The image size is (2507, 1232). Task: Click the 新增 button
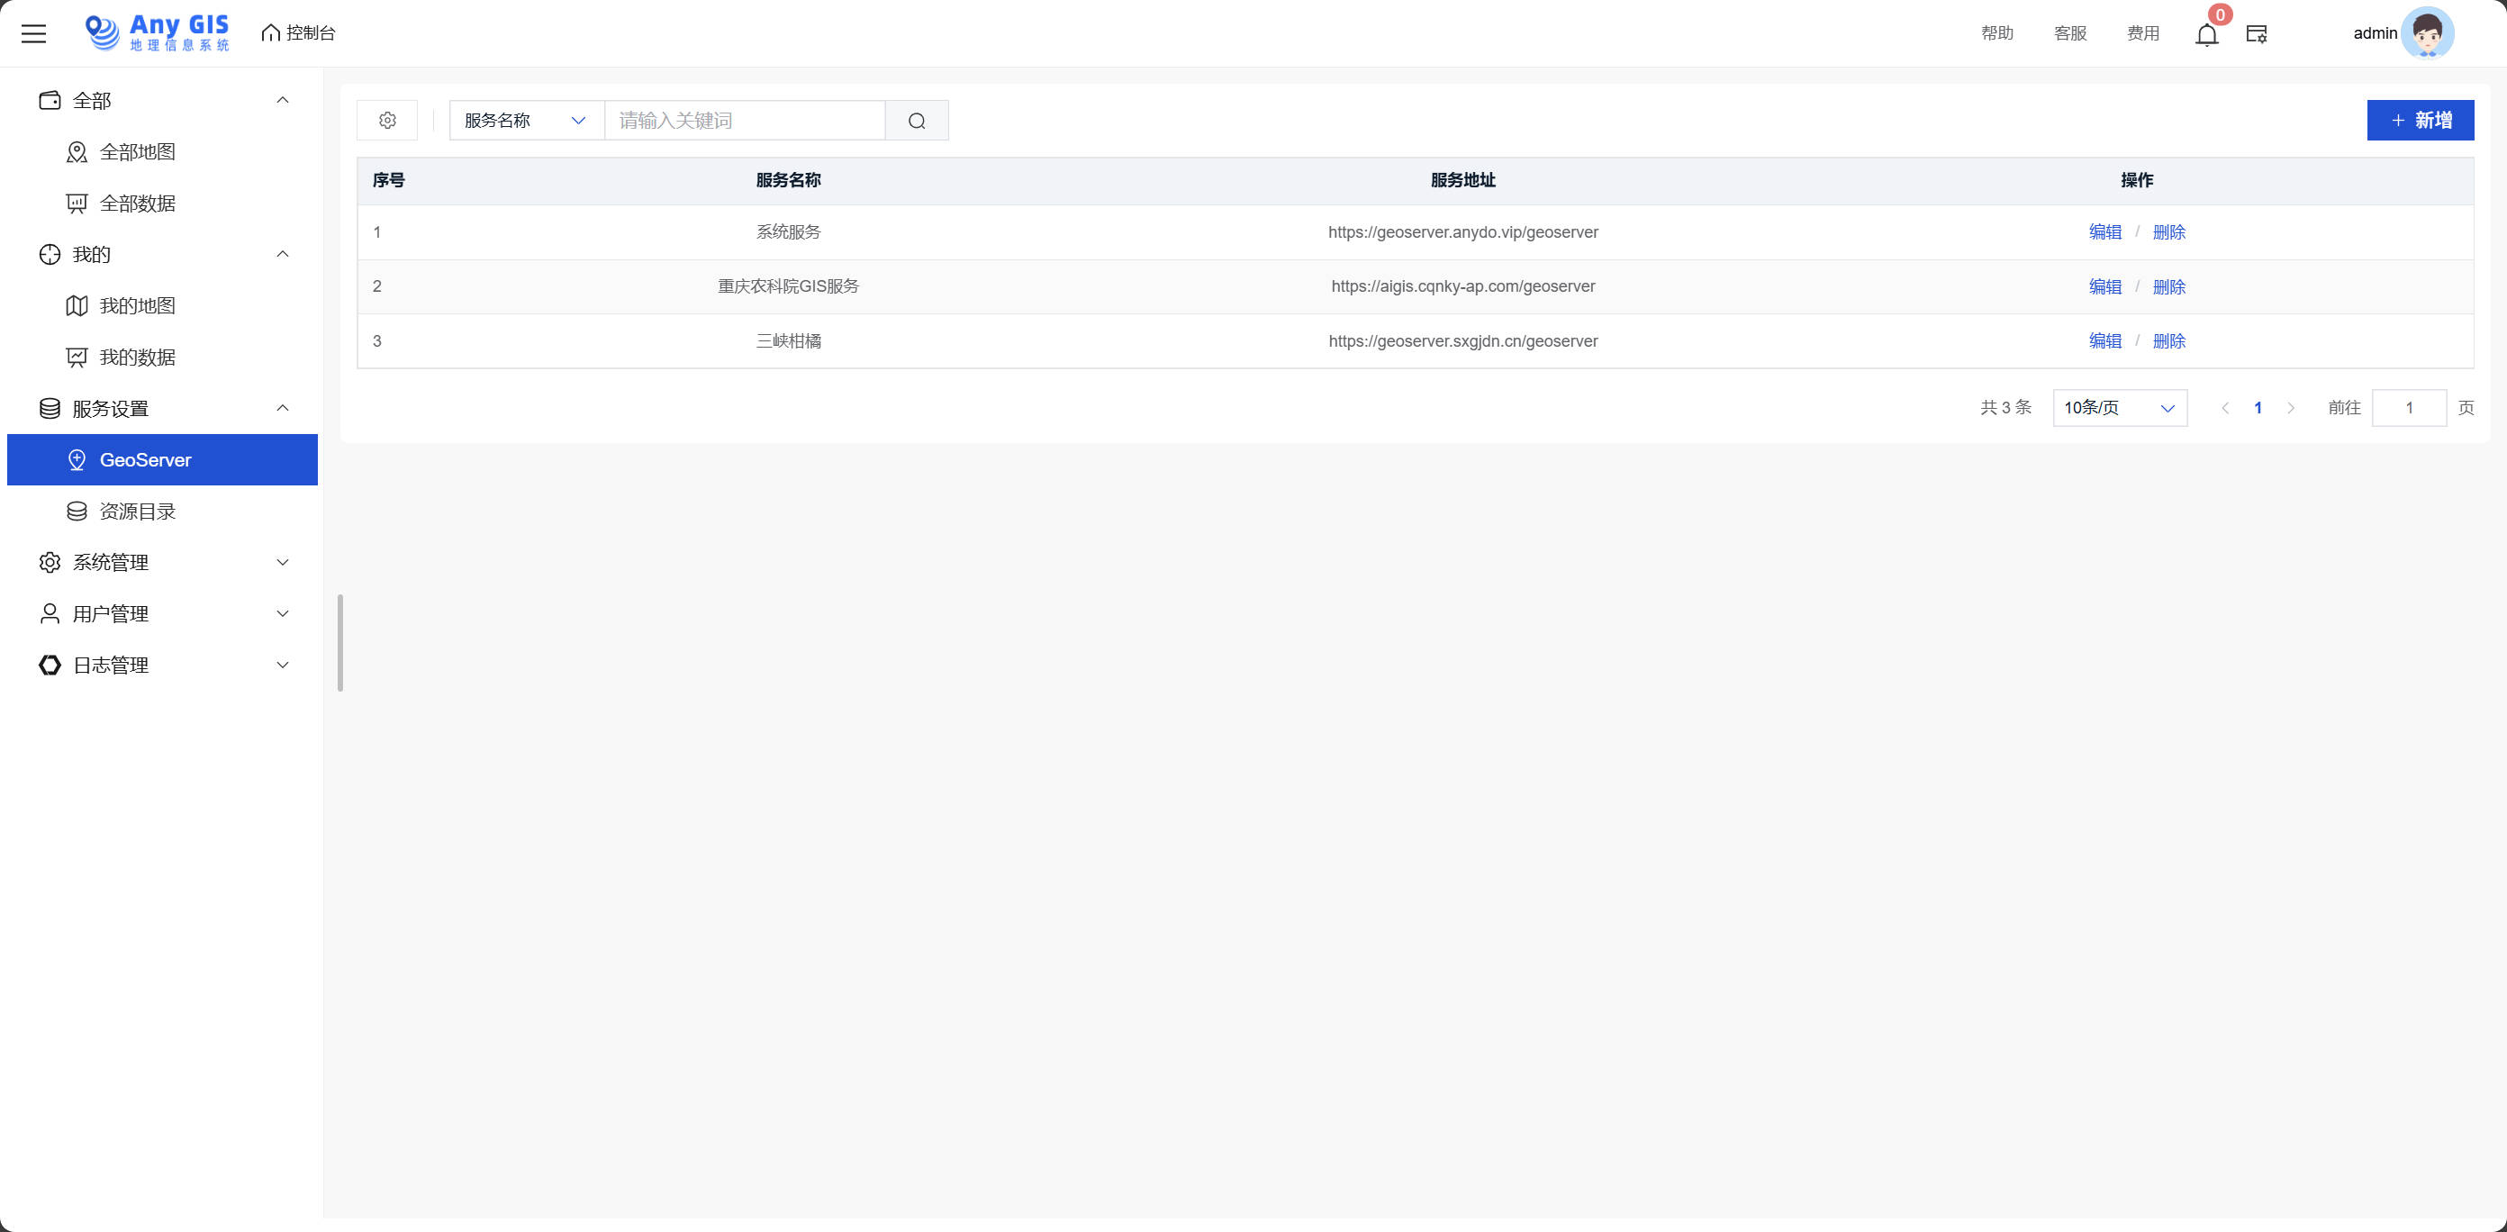point(2420,120)
